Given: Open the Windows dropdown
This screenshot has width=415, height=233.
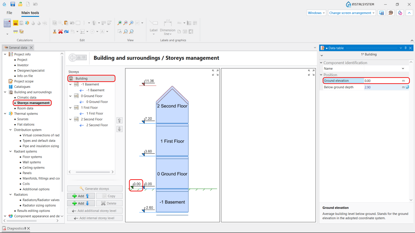Looking at the screenshot, I should point(316,13).
